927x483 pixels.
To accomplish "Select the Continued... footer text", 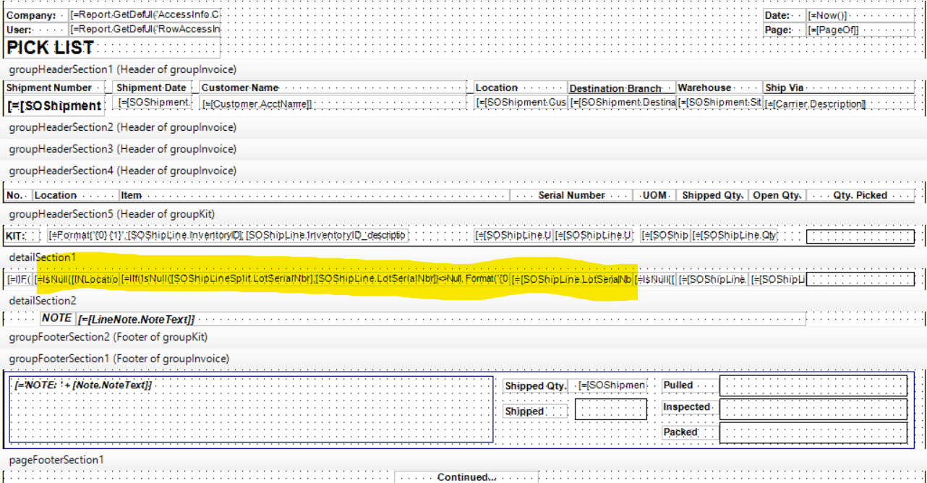I will 466,477.
